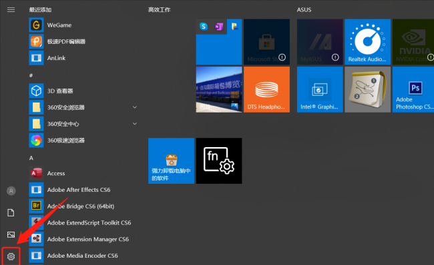Open the Documents shortcut in the sidebar
The image size is (434, 265).
tap(11, 213)
